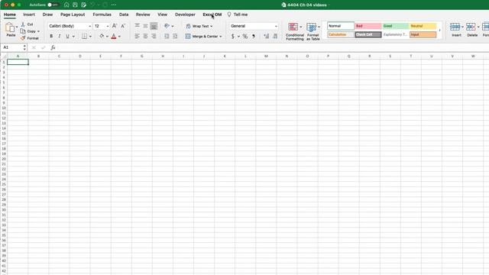Toggle italic formatting
Screen dimensions: 489x275
[60, 37]
